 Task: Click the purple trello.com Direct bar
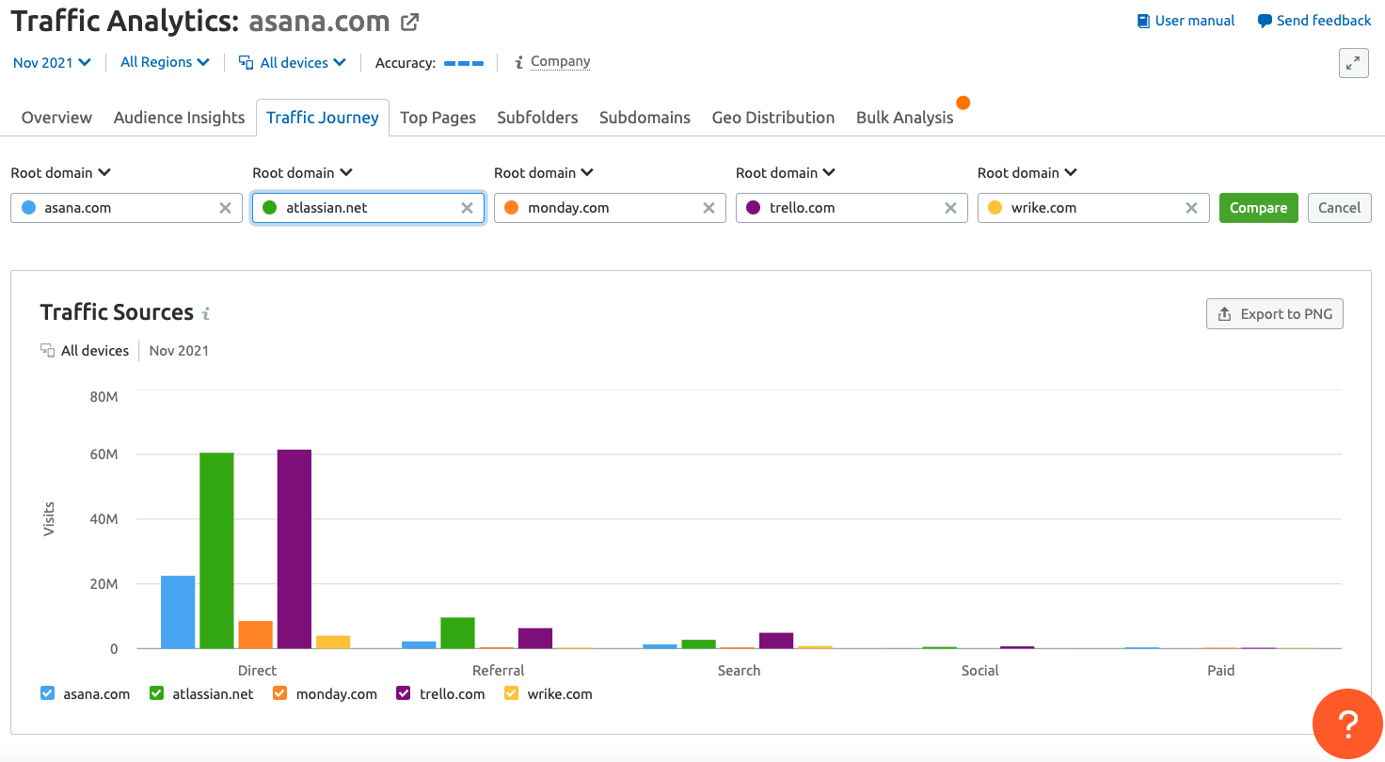click(x=295, y=549)
